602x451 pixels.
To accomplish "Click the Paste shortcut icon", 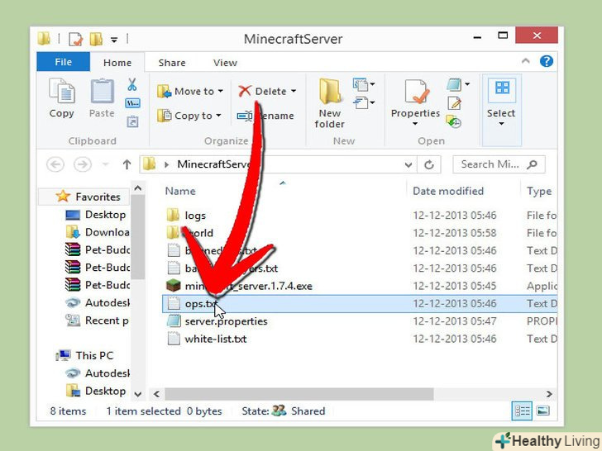I will [x=132, y=121].
